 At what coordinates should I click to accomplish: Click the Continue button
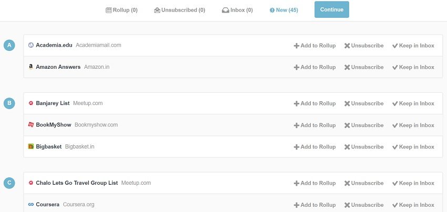click(331, 9)
